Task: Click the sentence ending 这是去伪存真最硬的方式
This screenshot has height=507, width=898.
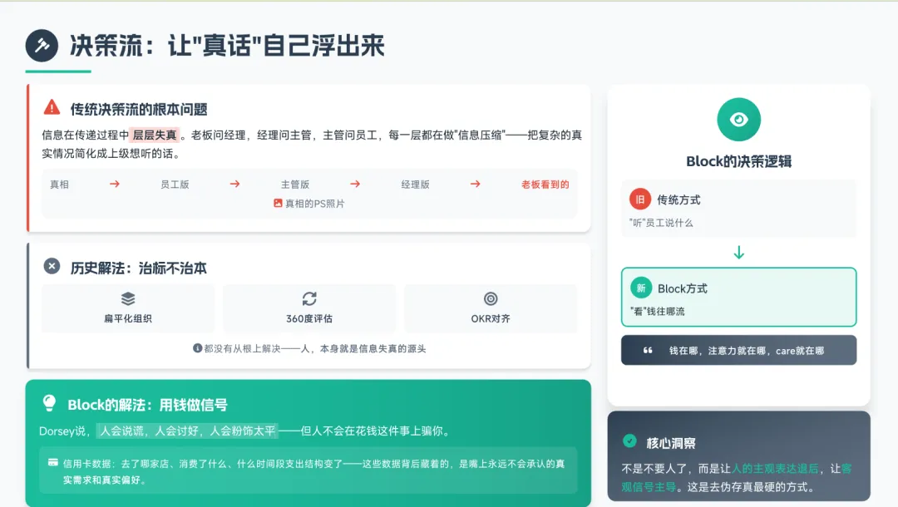Action: [751, 487]
